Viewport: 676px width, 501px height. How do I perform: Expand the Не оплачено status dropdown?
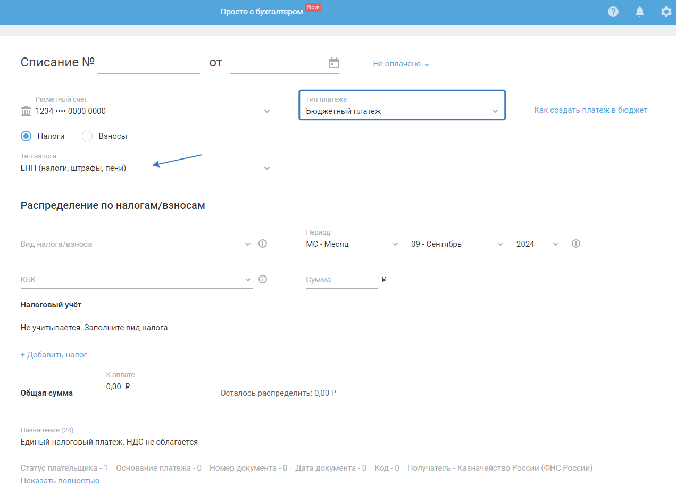402,64
